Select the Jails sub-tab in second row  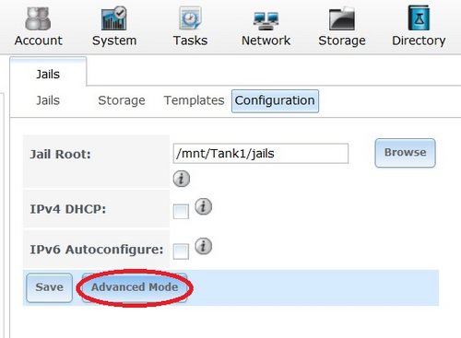(x=48, y=100)
